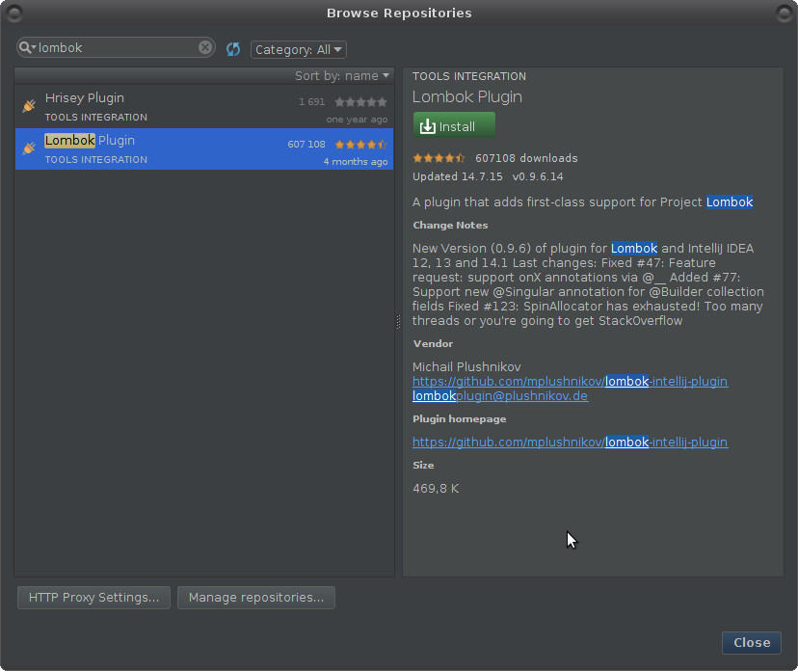Viewport: 798px width, 671px height.
Task: Close the Browse Repositories dialog
Action: 752,643
